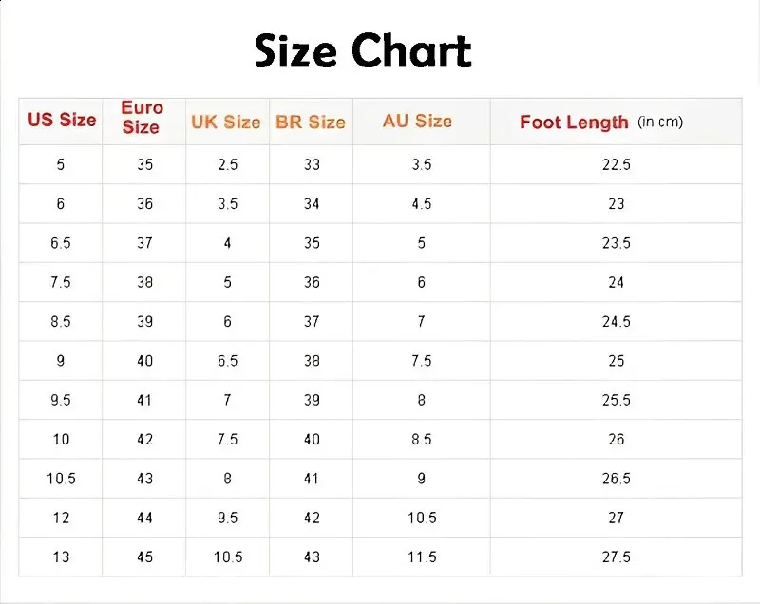Click the UK Size header
This screenshot has height=604, width=760.
[x=226, y=122]
